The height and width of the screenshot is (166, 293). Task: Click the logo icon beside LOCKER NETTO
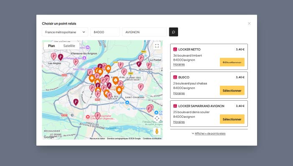[x=175, y=50]
